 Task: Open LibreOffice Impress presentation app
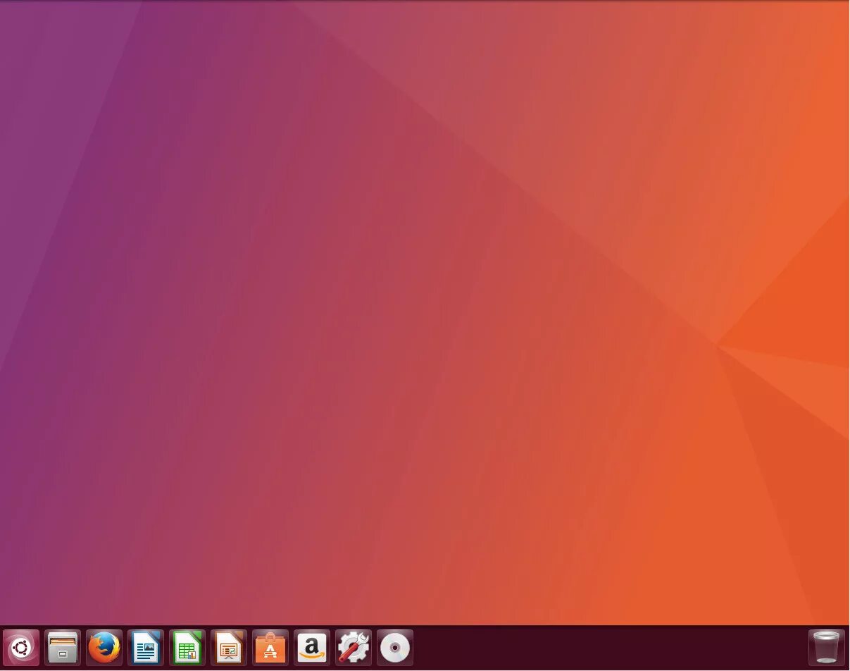[x=229, y=647]
